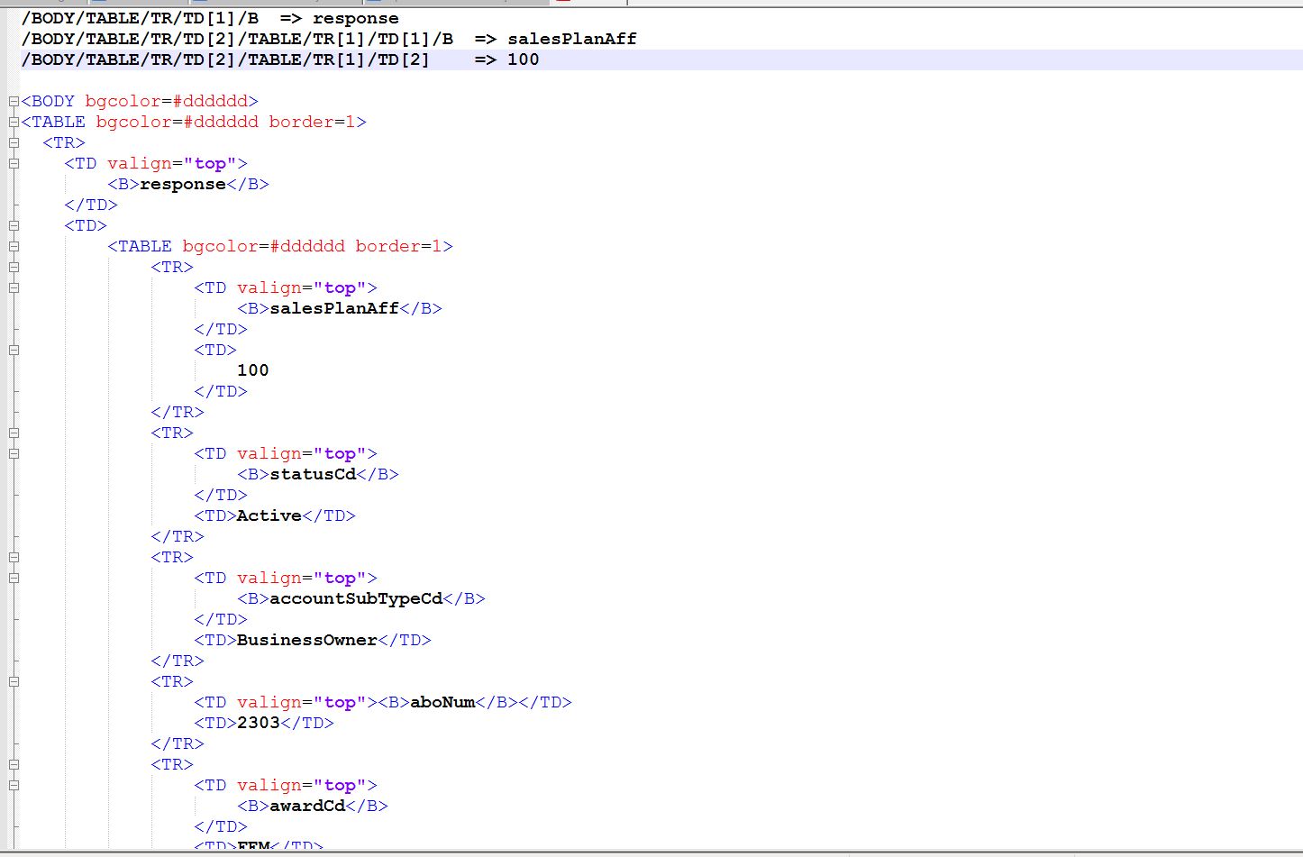Click the XPath line ending in '=> response'
1303x857 pixels.
pos(210,18)
